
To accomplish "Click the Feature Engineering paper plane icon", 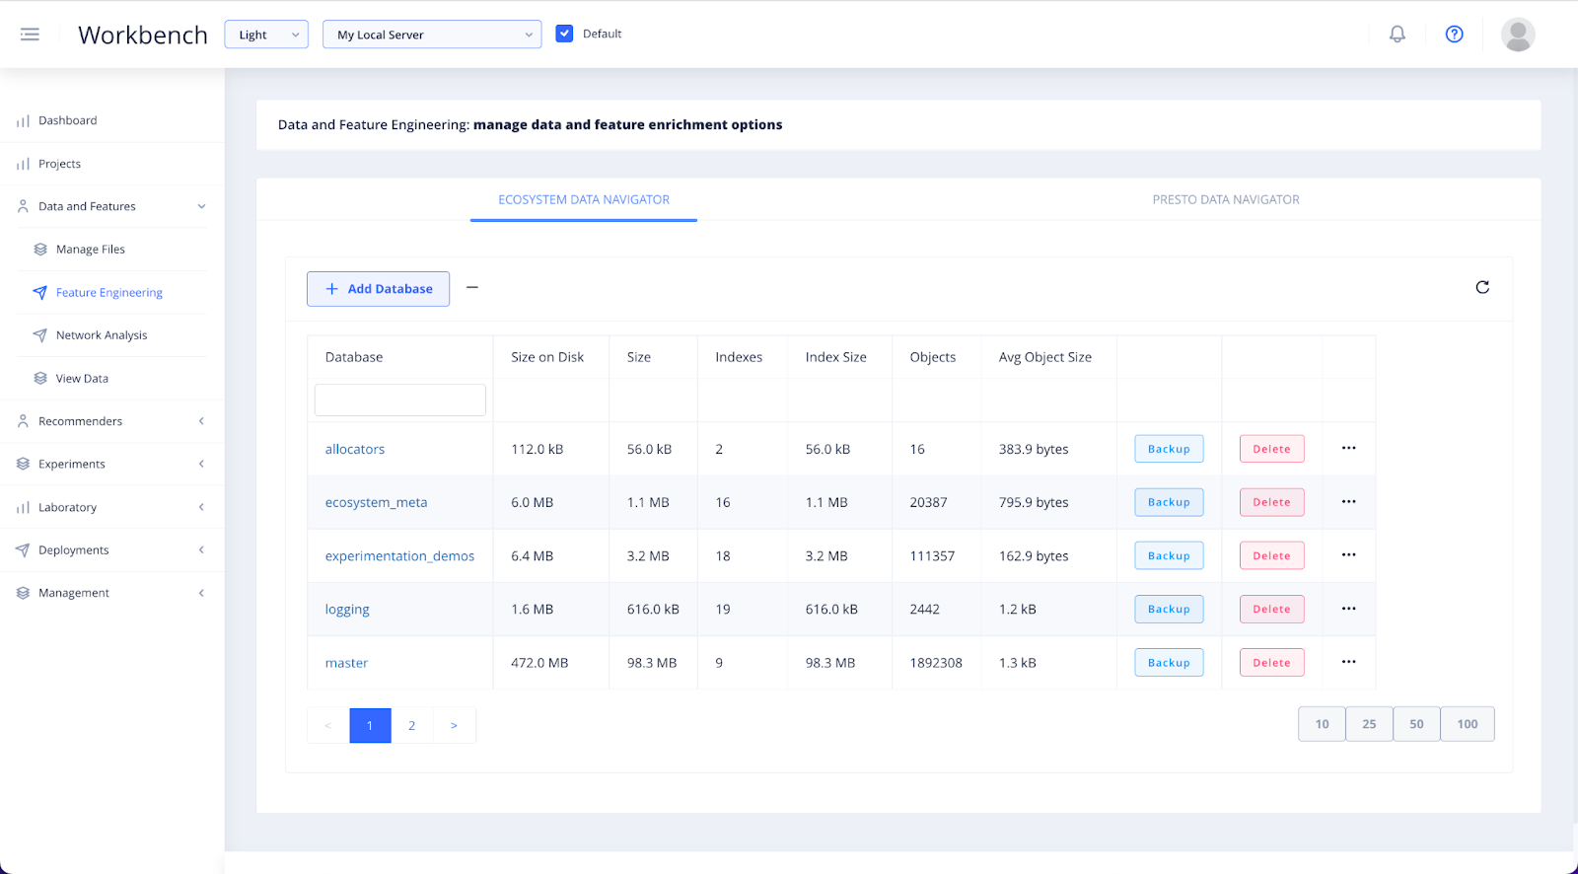I will [40, 292].
